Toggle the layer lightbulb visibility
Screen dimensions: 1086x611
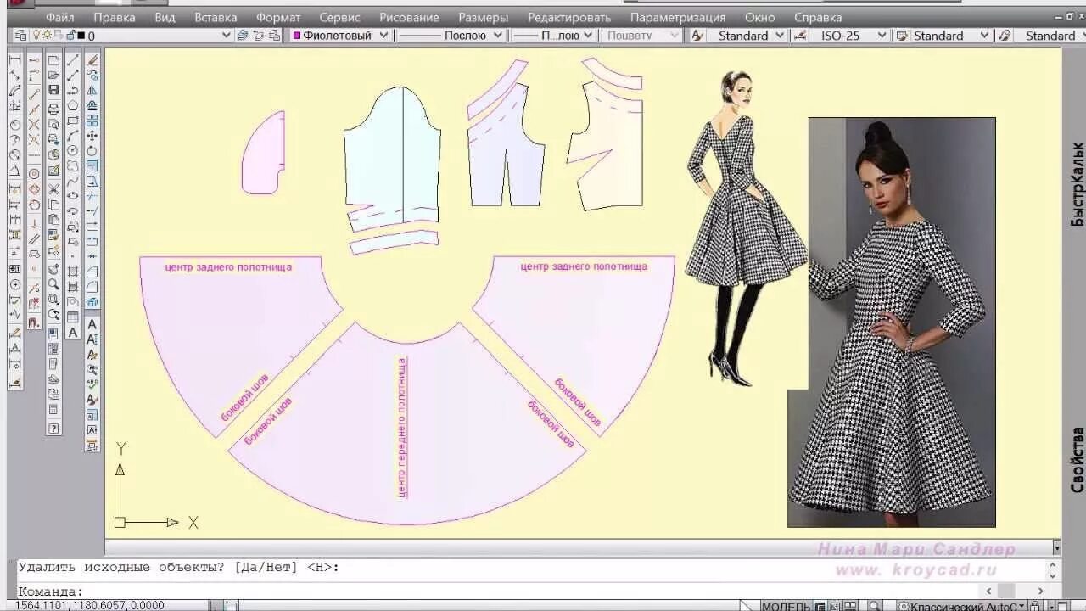coord(37,35)
